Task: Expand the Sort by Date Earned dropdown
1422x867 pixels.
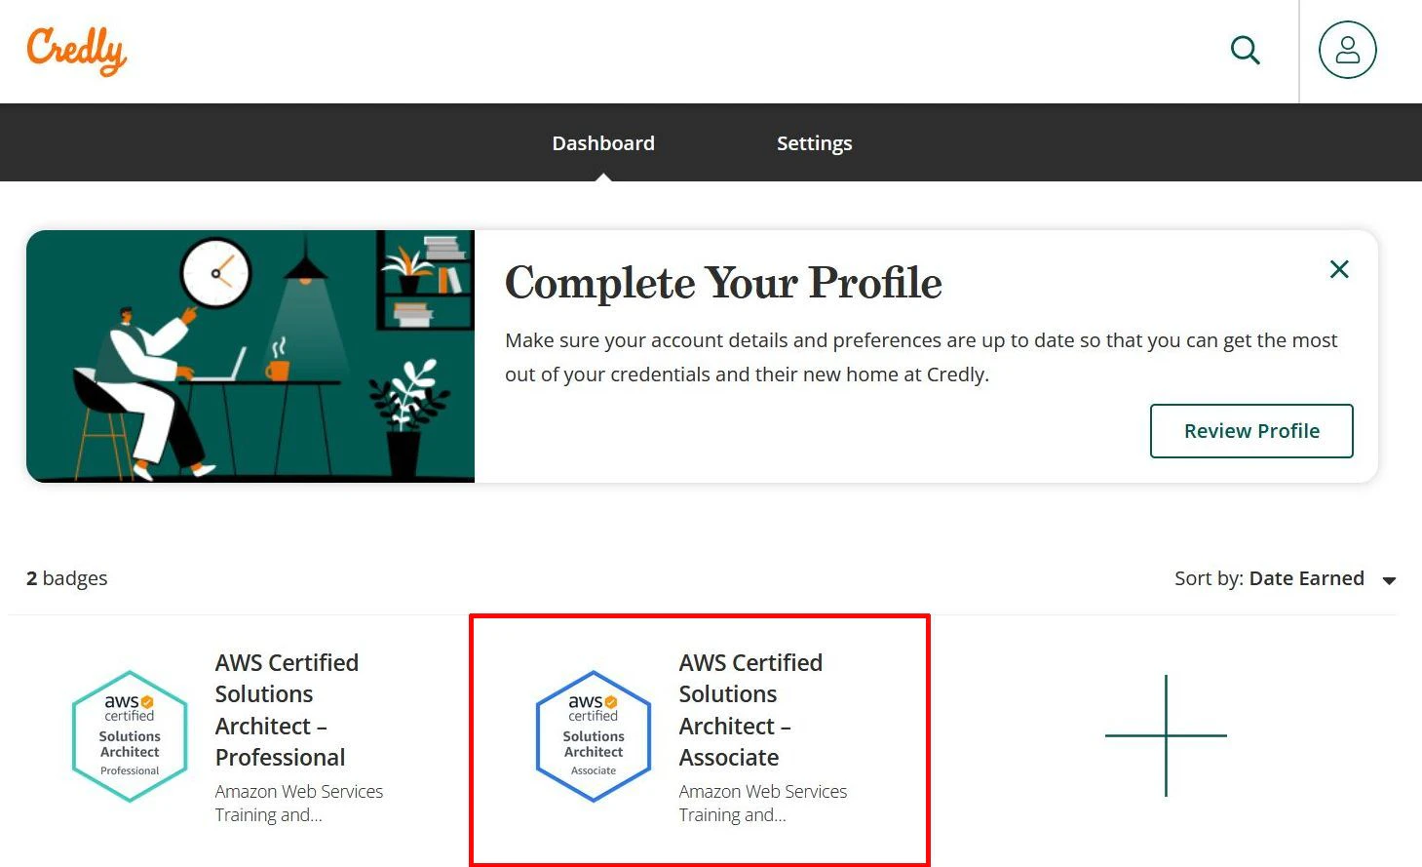Action: 1286,578
